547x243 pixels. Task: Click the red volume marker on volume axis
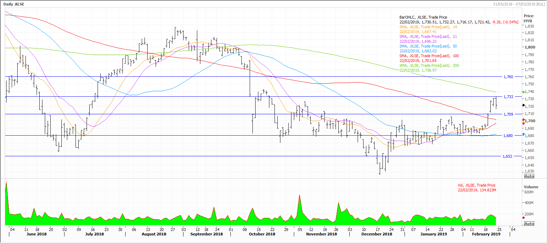point(524,218)
